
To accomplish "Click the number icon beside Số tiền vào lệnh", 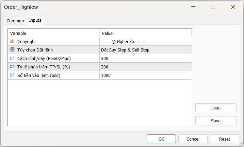I will [12, 75].
